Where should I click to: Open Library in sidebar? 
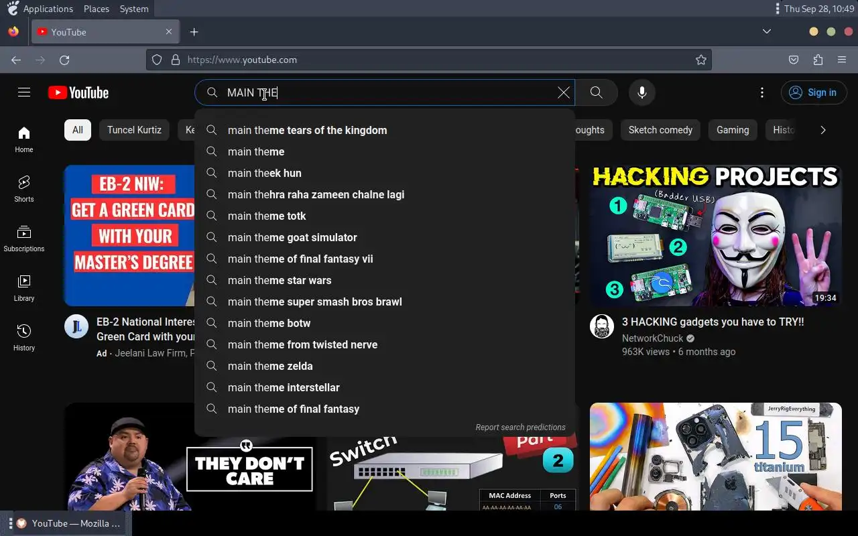pyautogui.click(x=24, y=288)
